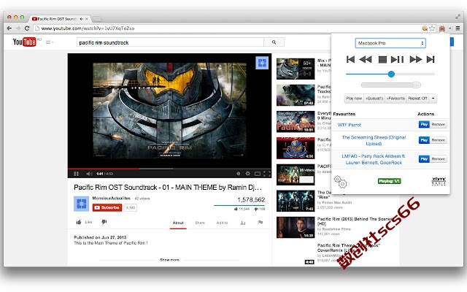This screenshot has height=292, width=467.
Task: Adjust the grey volume slider handle
Action: pos(416,85)
